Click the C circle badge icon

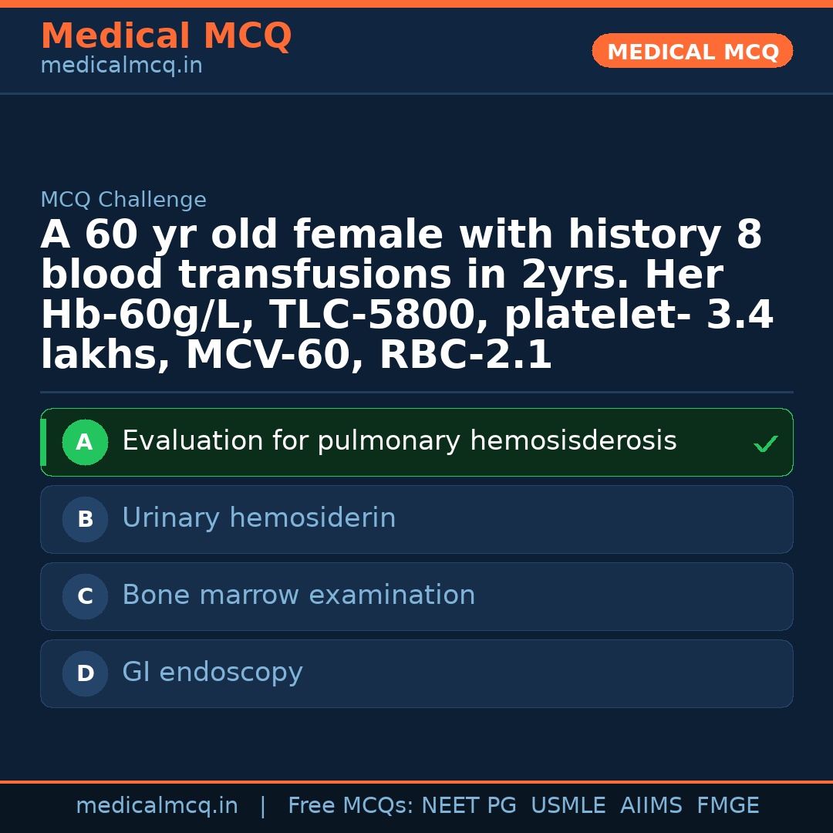pyautogui.click(x=85, y=596)
